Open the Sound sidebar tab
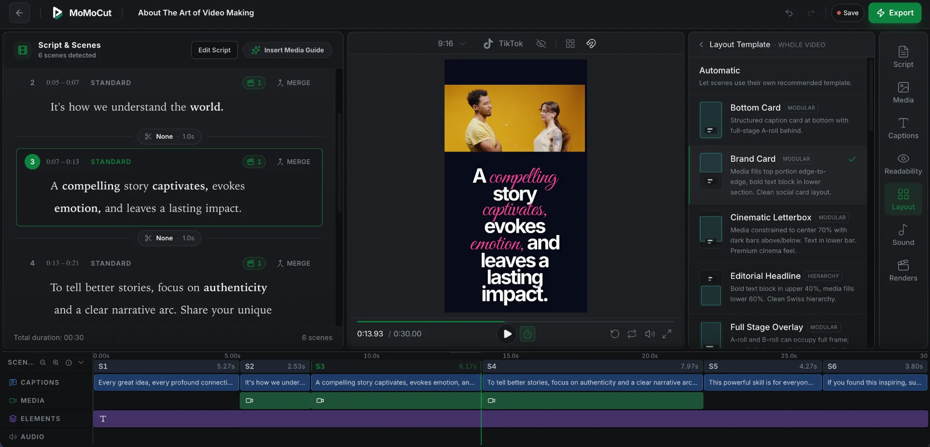The width and height of the screenshot is (930, 447). [x=903, y=235]
